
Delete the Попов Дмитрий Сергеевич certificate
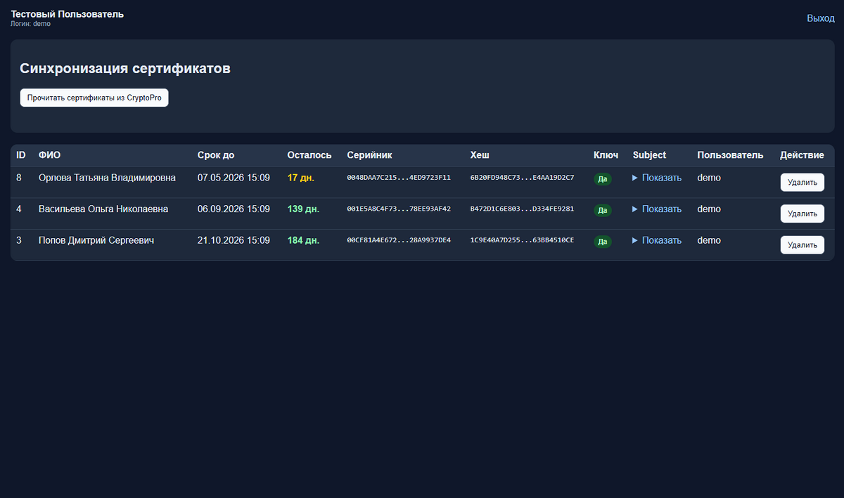[x=803, y=244]
